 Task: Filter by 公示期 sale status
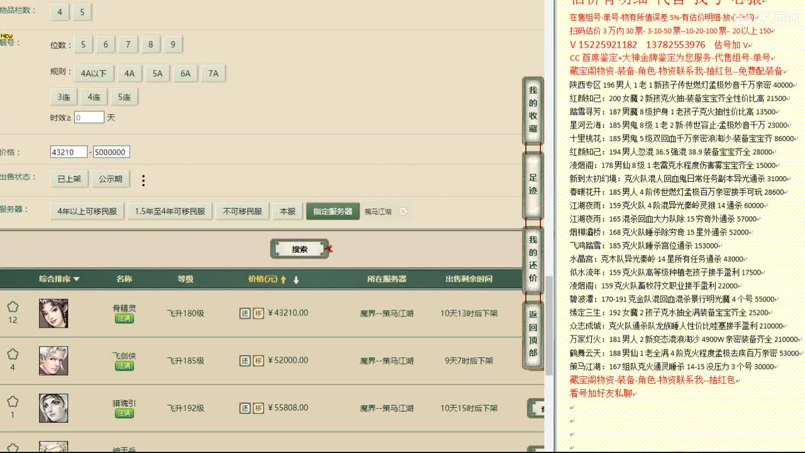coord(111,179)
